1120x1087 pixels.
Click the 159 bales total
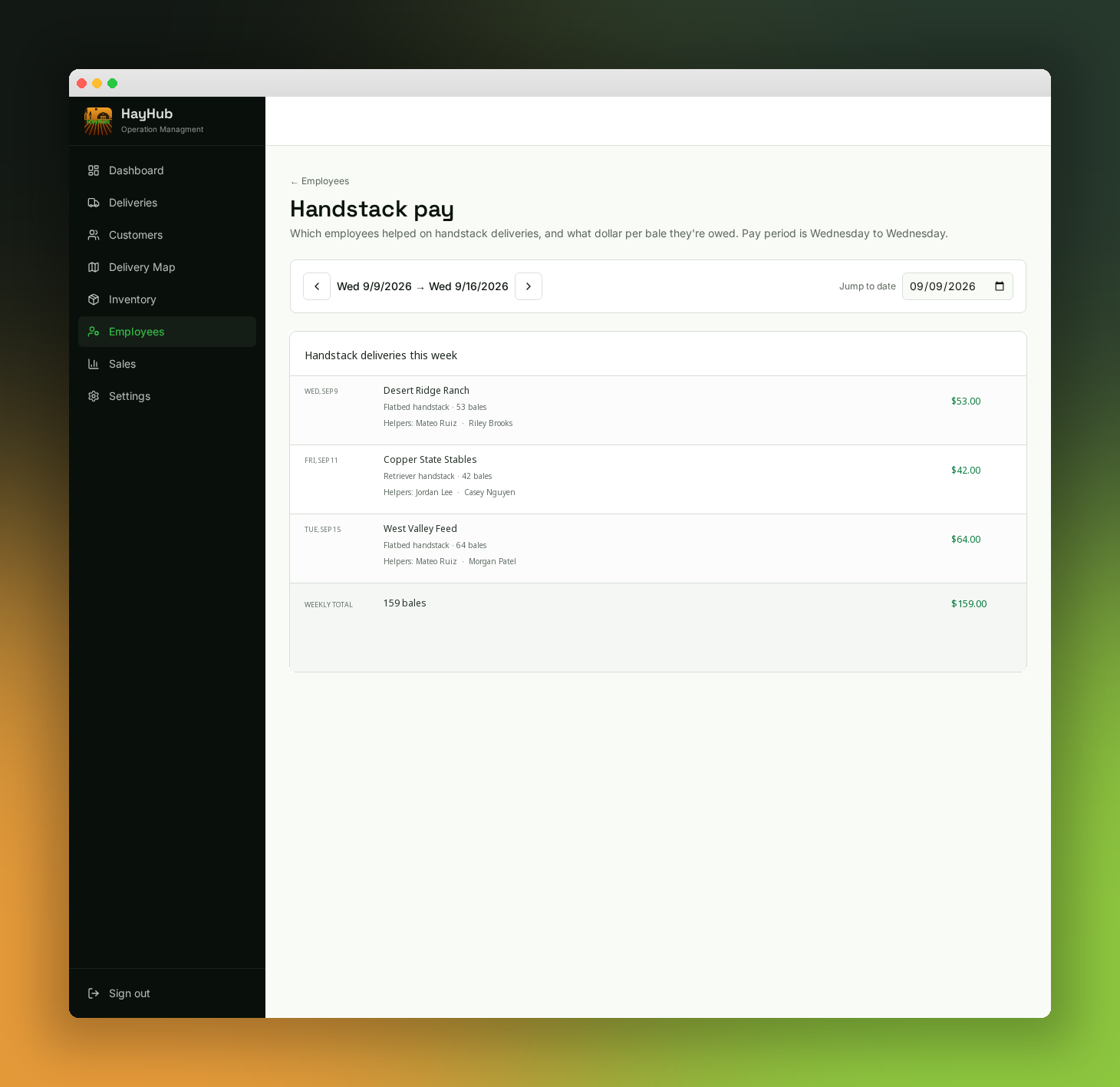[x=404, y=603]
